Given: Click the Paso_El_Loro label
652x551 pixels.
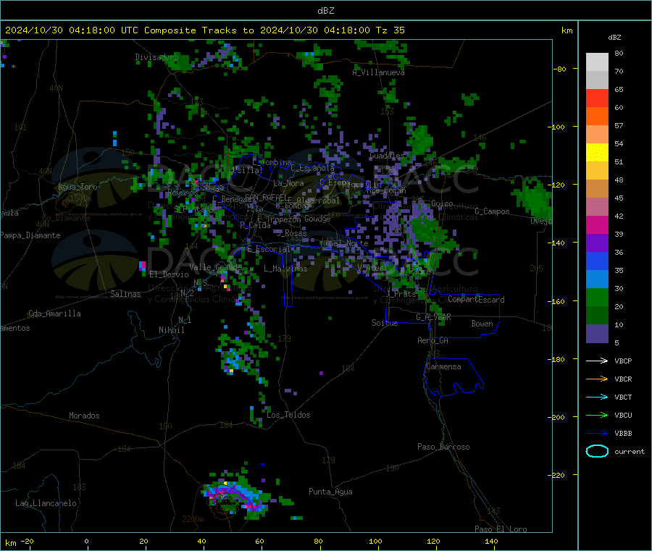Looking at the screenshot, I should click(501, 529).
